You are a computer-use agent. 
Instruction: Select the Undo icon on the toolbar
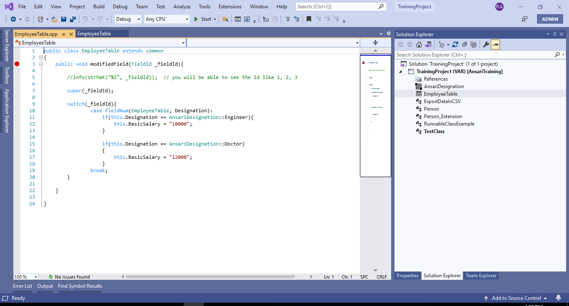click(x=85, y=19)
